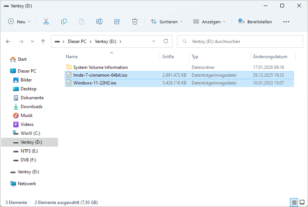Open Desktop in navigation pane
The image size is (308, 207).
(28, 89)
